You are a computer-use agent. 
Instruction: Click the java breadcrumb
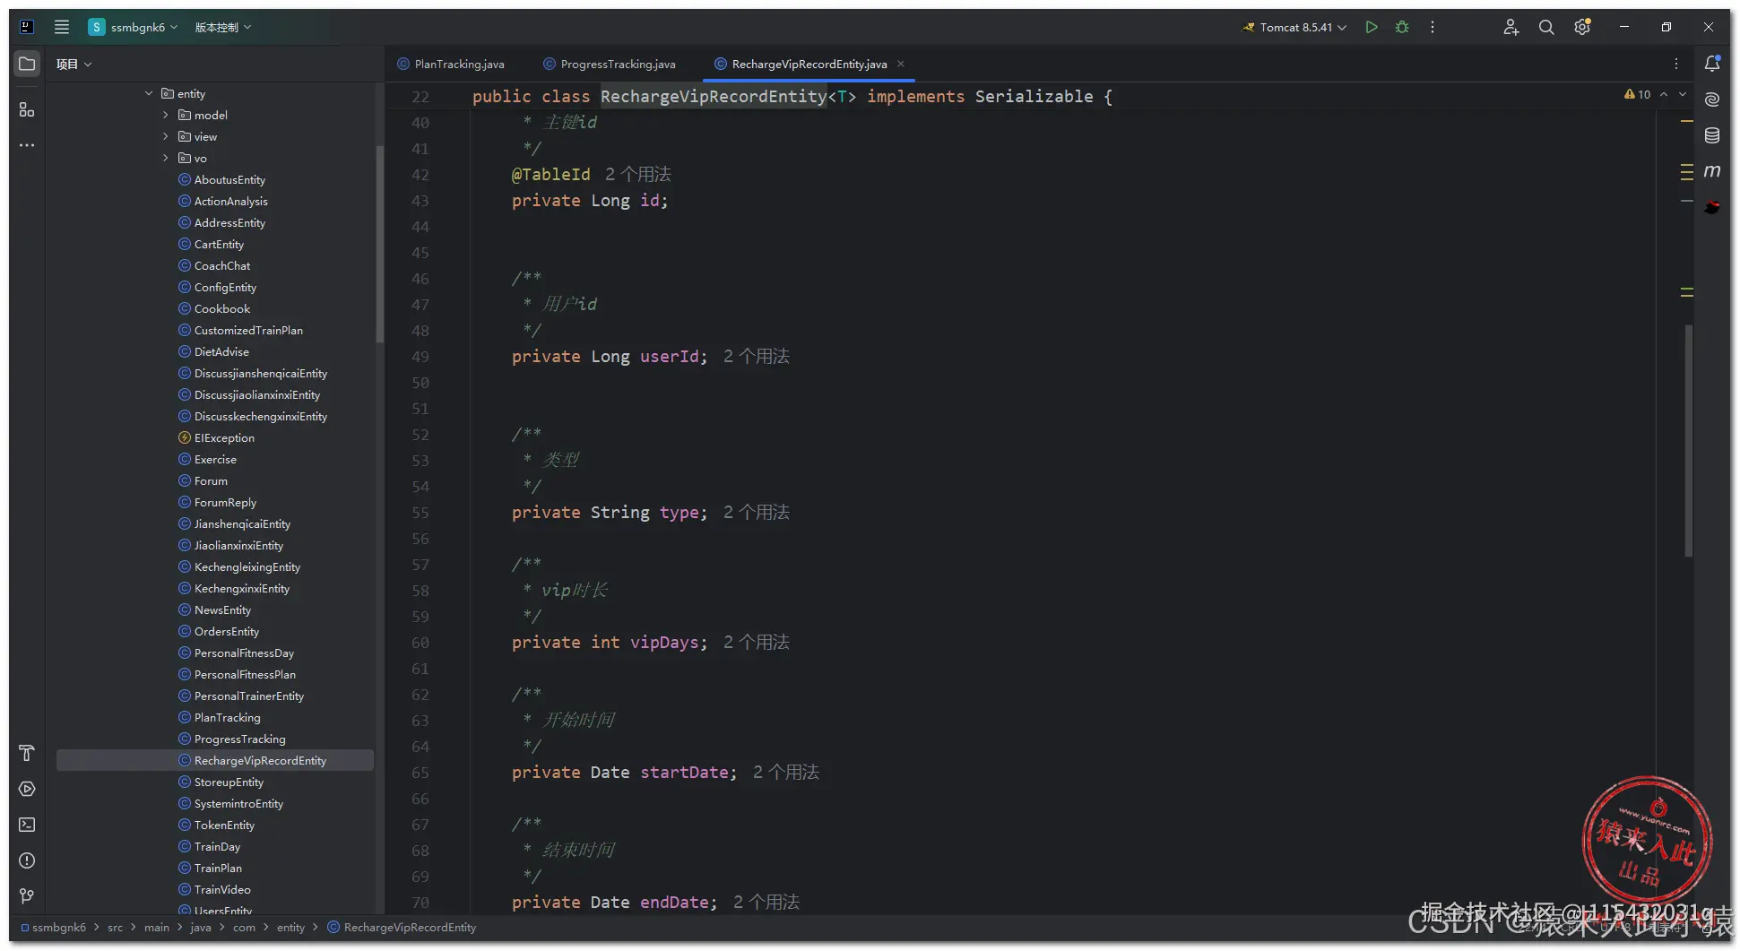201,928
